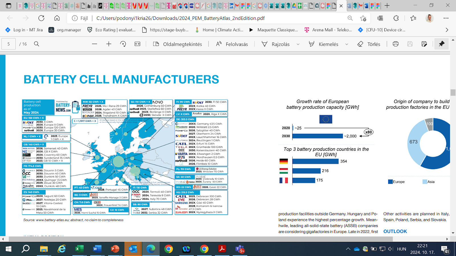Rotate the PDF page
Screen dimensions: 456x256
123,44
